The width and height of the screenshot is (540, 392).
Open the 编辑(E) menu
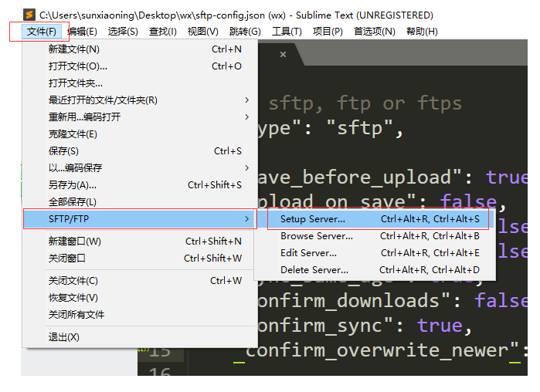(x=83, y=32)
